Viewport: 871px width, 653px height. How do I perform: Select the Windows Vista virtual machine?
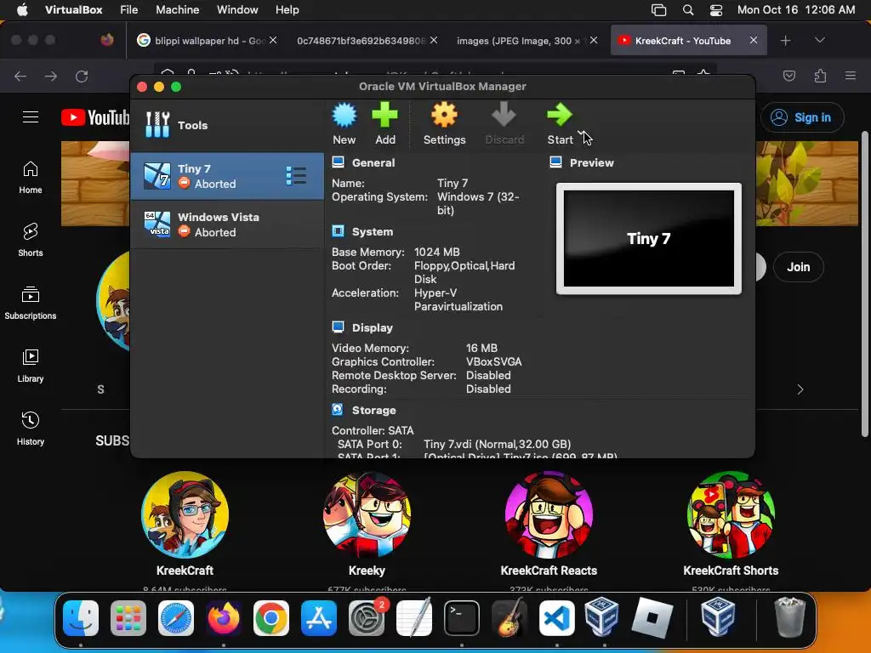pos(227,224)
